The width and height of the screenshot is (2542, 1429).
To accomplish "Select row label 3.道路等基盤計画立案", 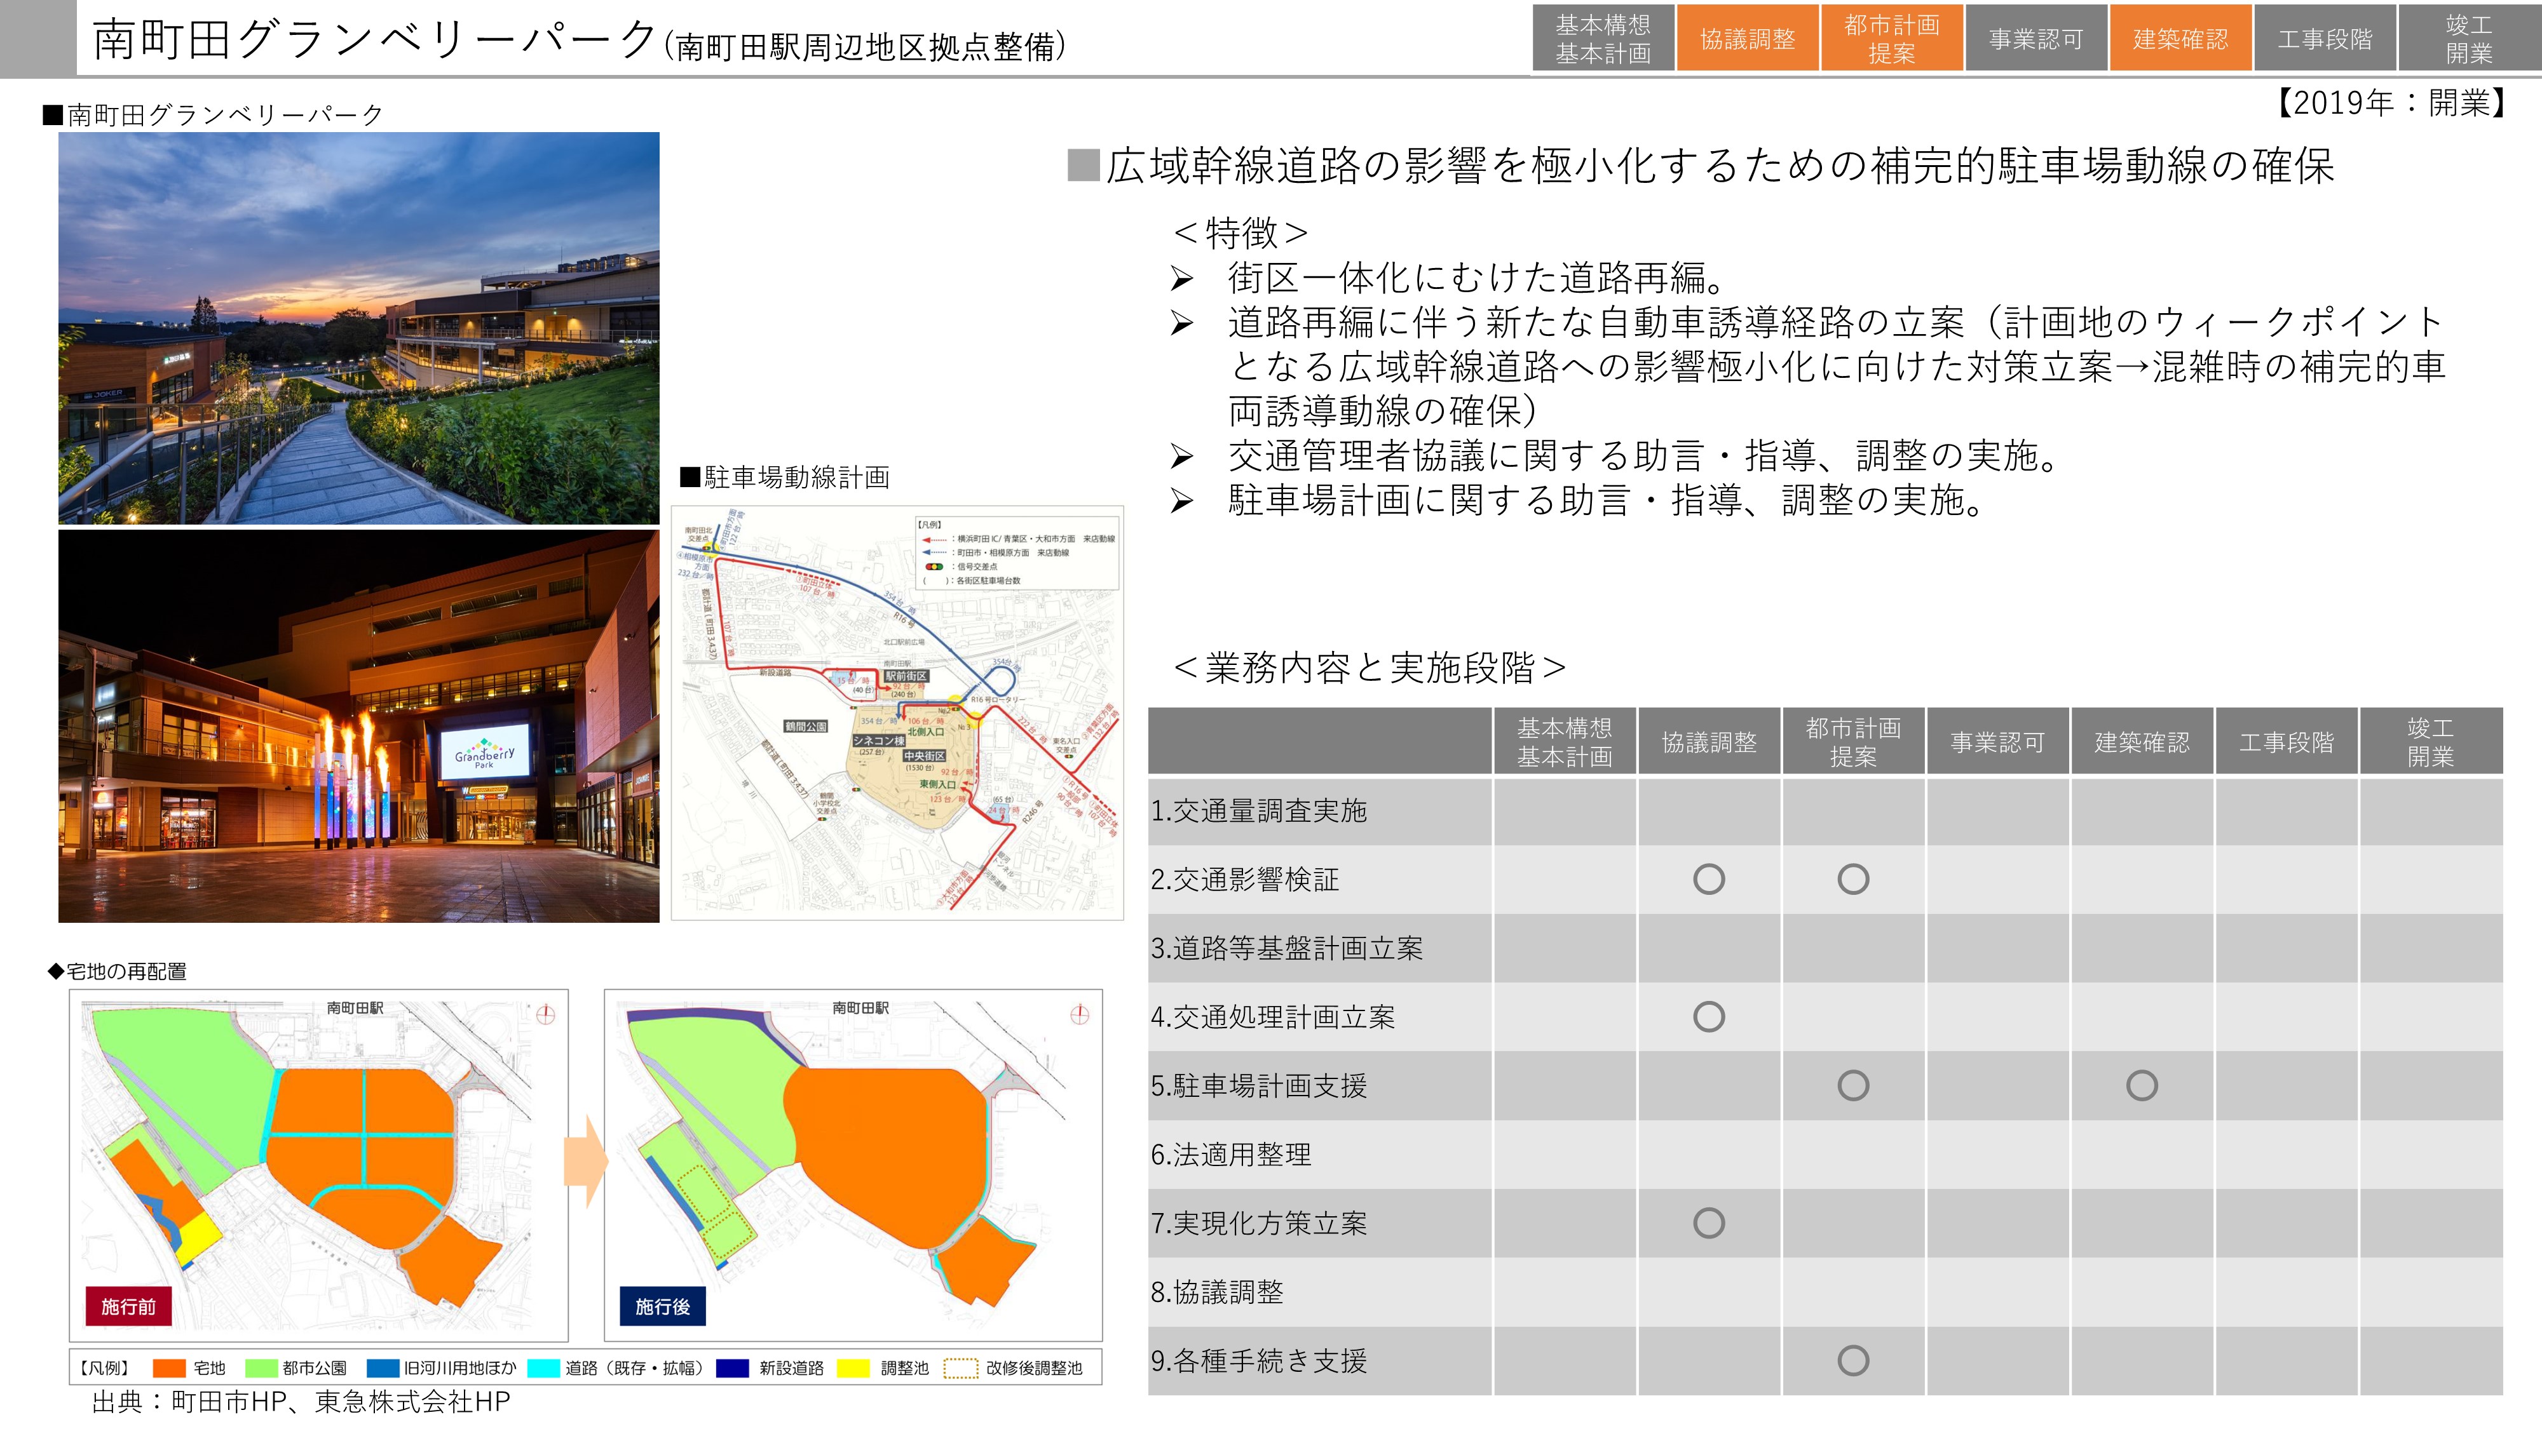I will click(x=1287, y=949).
